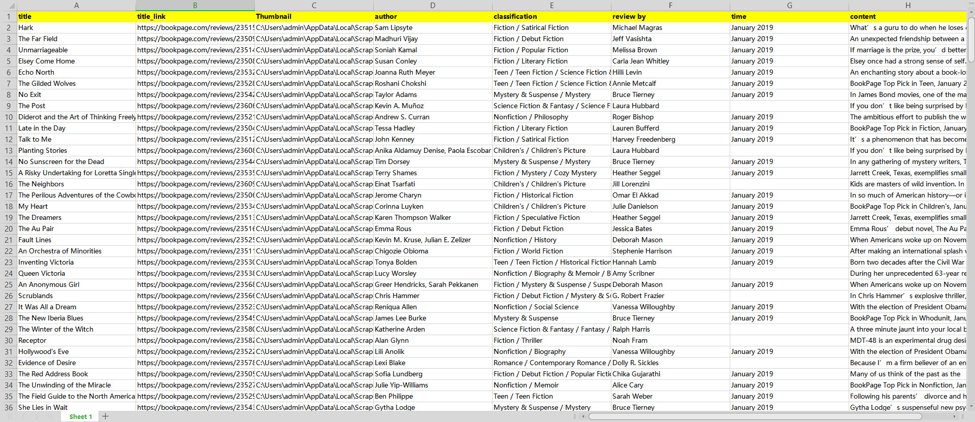Select row 1 header number
975x422 pixels.
(9, 16)
